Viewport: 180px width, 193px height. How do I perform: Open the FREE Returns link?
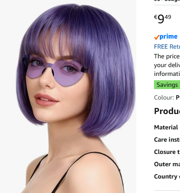tap(167, 46)
